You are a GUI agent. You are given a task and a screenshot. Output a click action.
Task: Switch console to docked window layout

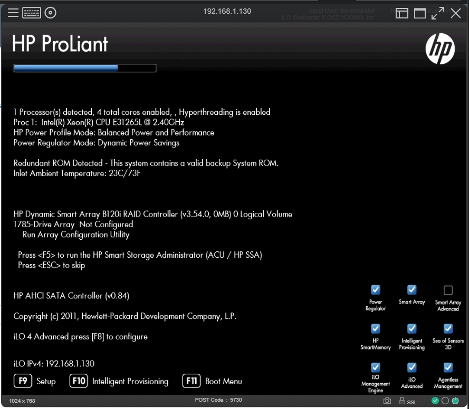click(x=402, y=14)
